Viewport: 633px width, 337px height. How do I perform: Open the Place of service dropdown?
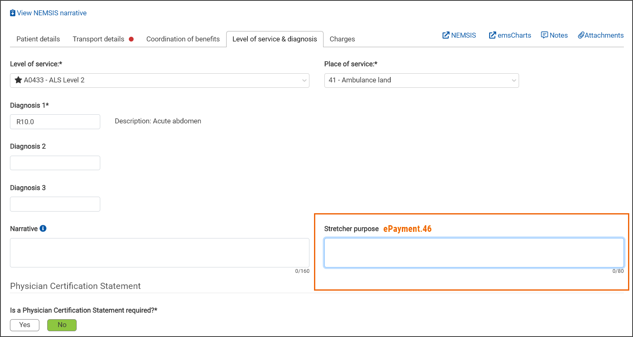514,80
